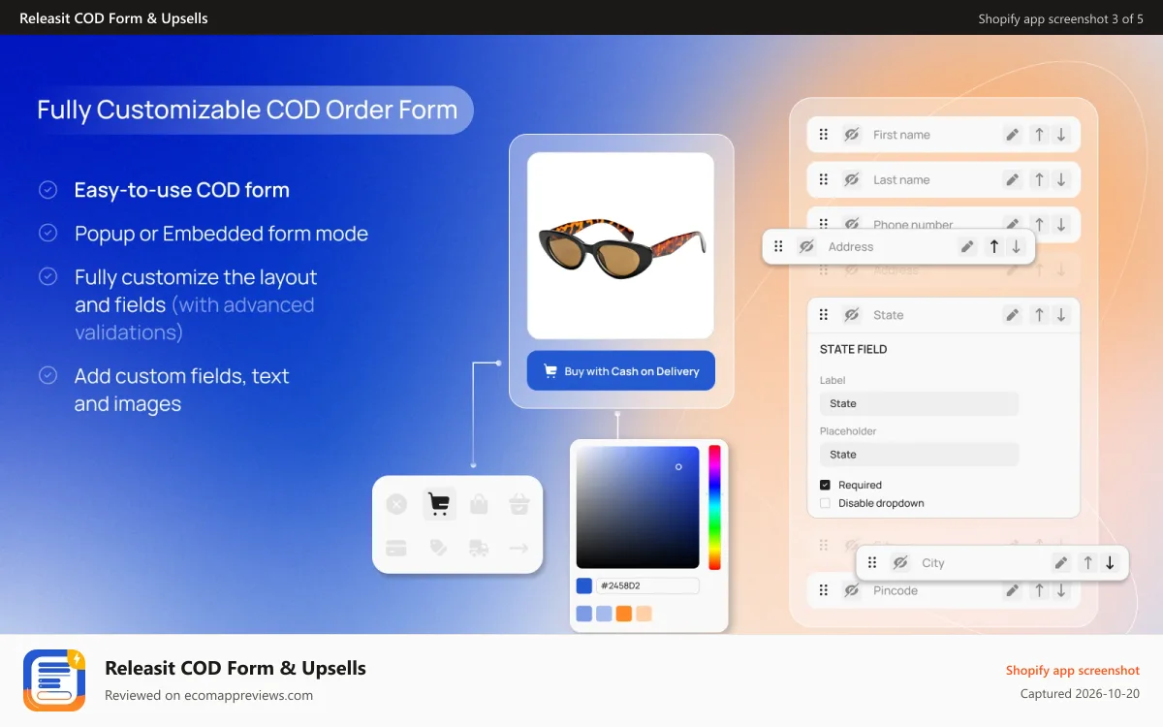Screen dimensions: 1163x727
Task: Move Phone number field down
Action: pyautogui.click(x=1061, y=224)
